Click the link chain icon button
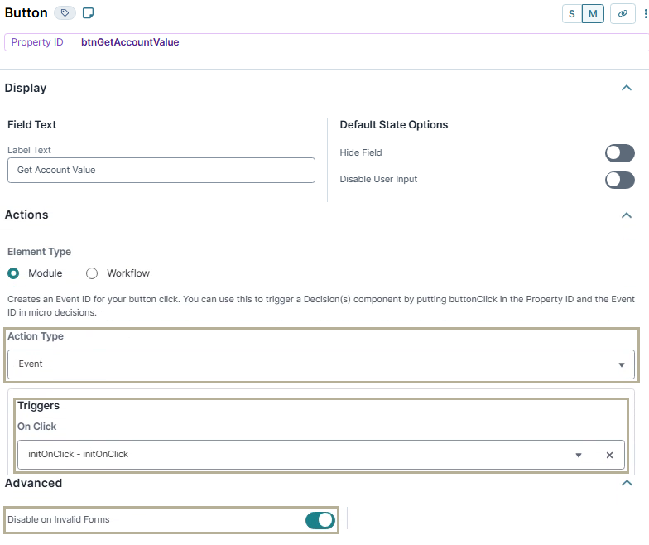 coord(623,13)
